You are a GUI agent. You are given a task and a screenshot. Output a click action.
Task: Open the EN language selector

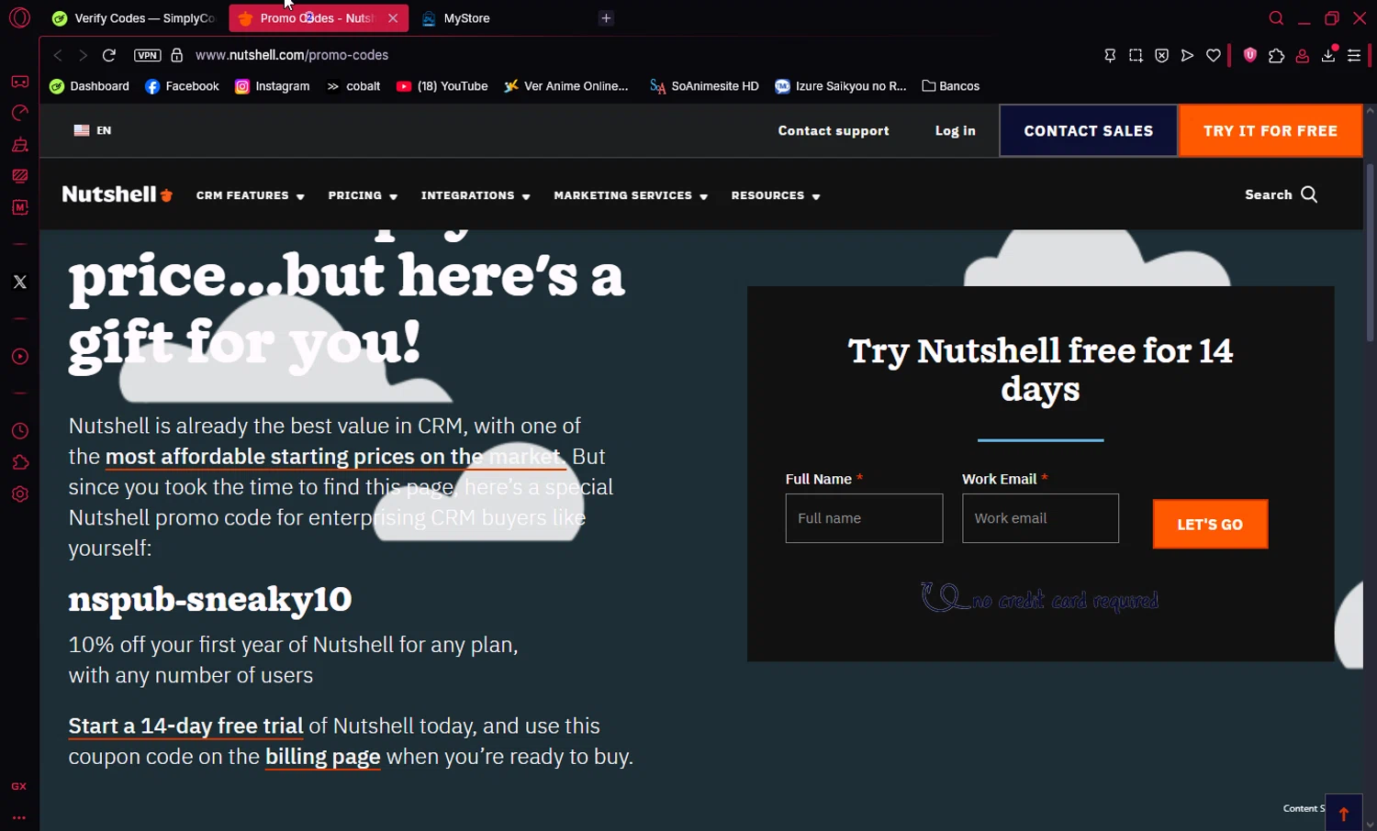93,130
